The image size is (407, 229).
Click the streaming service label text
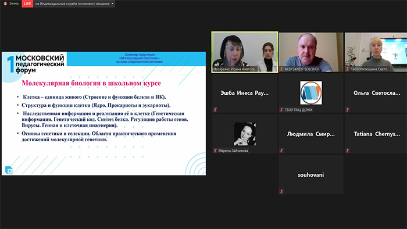pos(72,3)
